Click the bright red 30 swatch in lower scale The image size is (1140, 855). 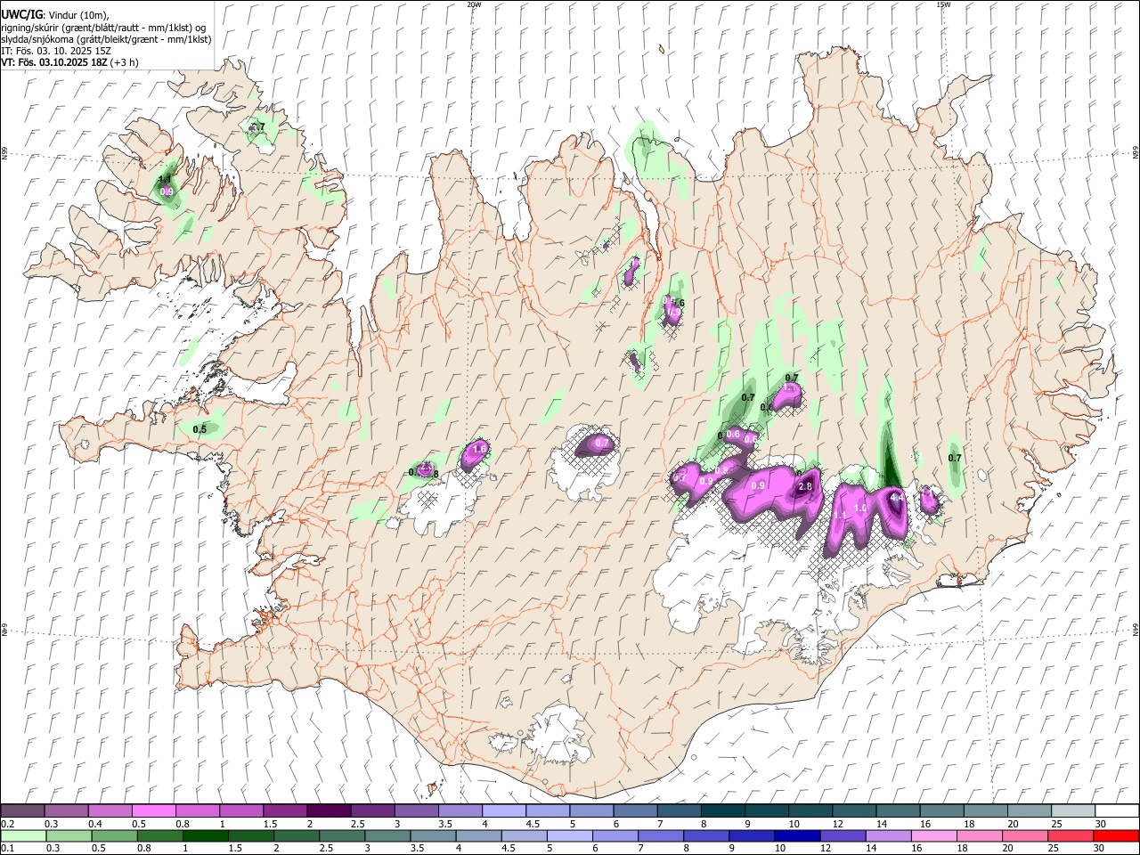[x=1116, y=836]
